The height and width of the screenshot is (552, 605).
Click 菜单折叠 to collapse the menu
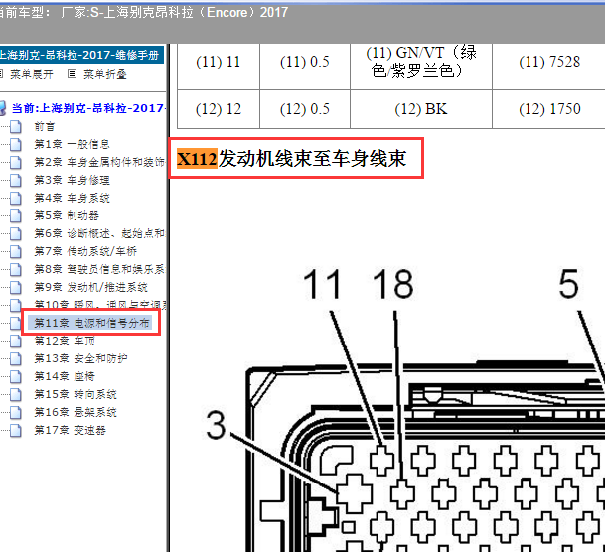pos(105,74)
